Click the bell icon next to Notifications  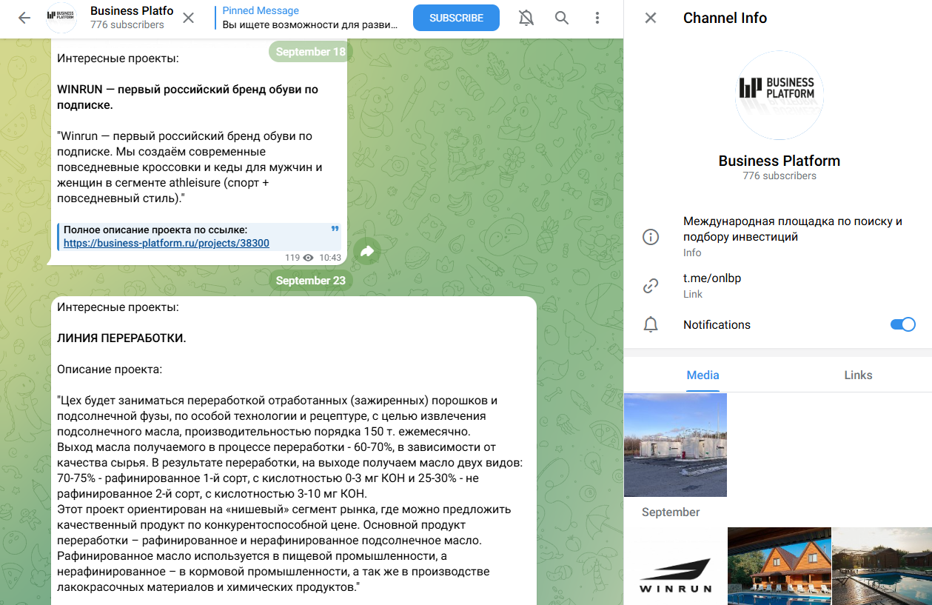pyautogui.click(x=650, y=324)
